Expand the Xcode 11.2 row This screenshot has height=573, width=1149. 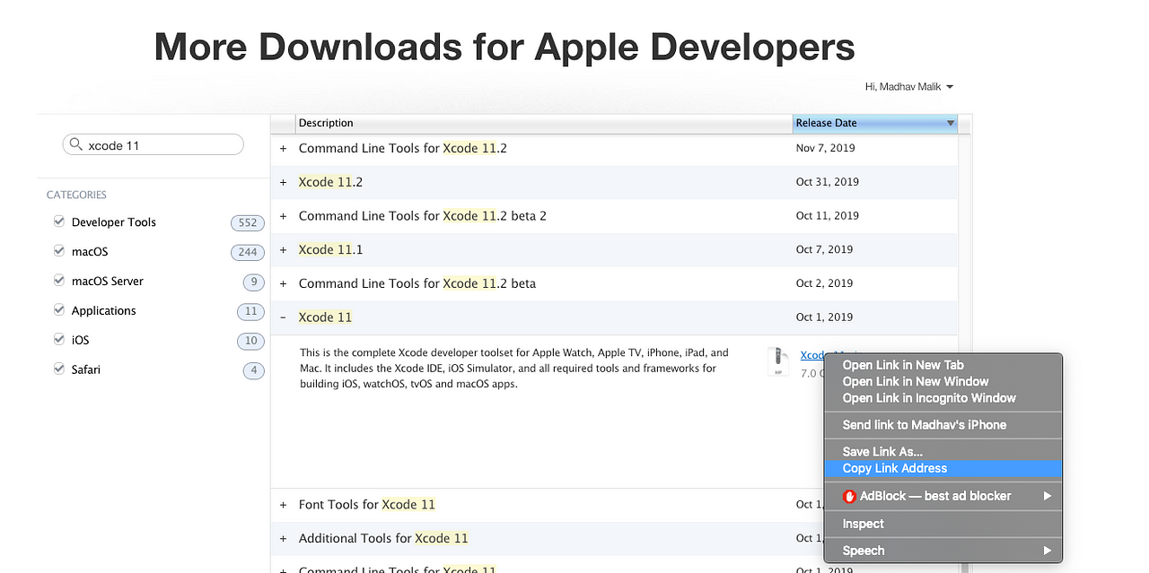283,182
